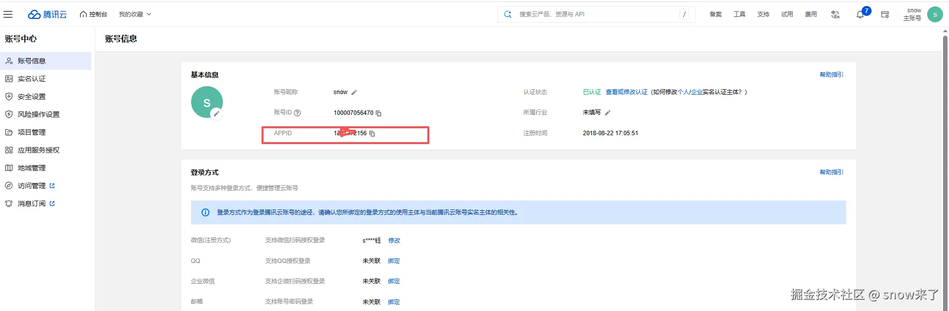Click 绑定 for QQ login
The image size is (949, 311).
tap(394, 261)
